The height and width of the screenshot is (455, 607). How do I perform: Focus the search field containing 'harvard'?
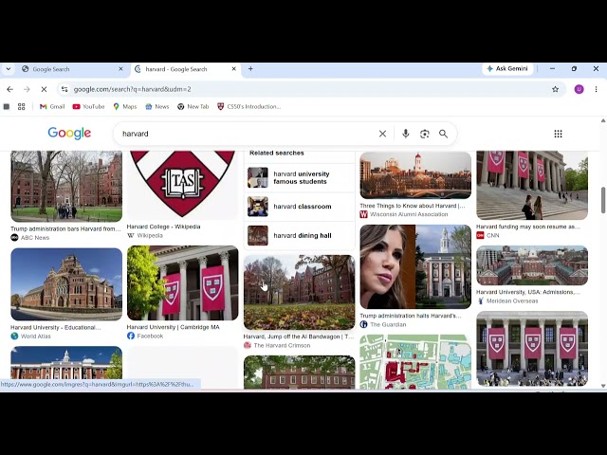[x=248, y=134]
